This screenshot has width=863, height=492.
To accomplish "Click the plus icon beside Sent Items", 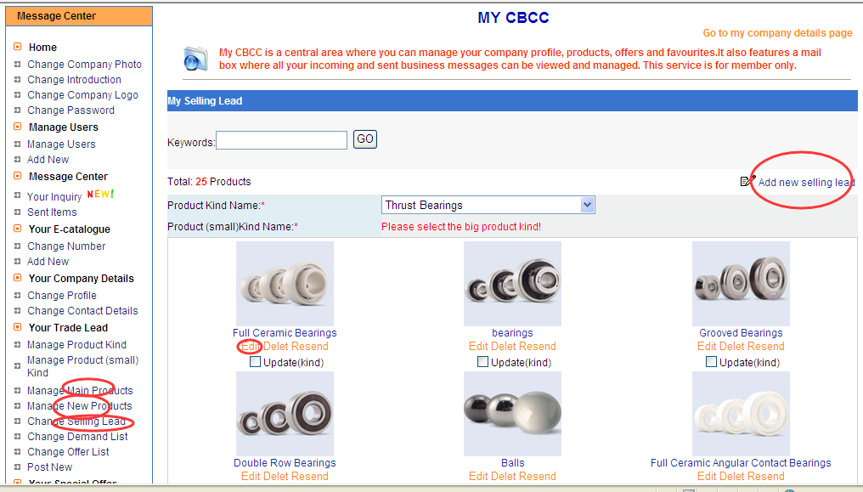I will pos(18,212).
